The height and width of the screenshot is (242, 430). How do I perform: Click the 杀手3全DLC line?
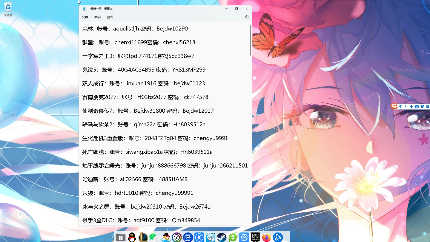(x=141, y=221)
